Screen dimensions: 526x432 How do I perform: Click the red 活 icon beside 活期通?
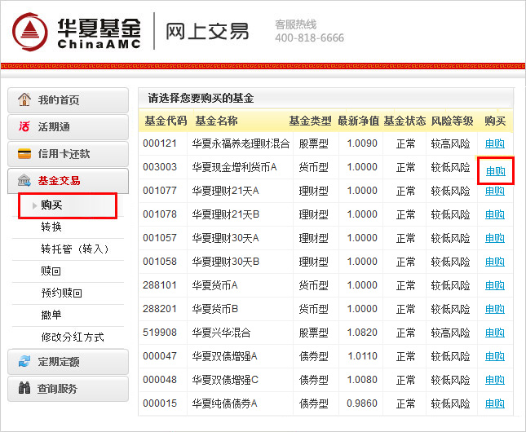coord(24,126)
